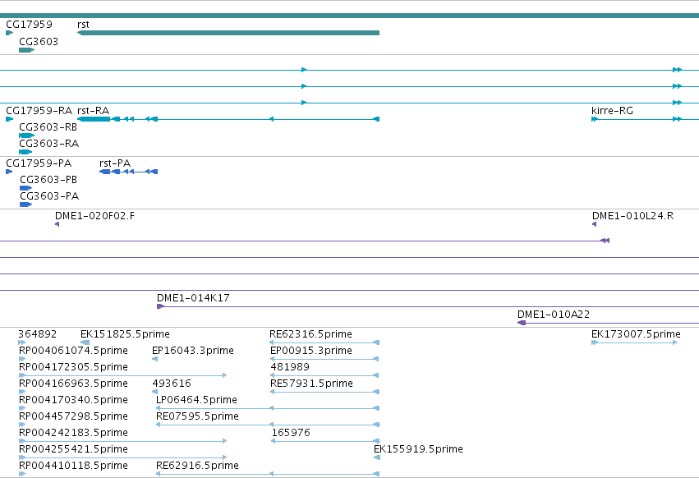
Task: Select the RP004457298.5prime EST label
Action: click(x=73, y=416)
